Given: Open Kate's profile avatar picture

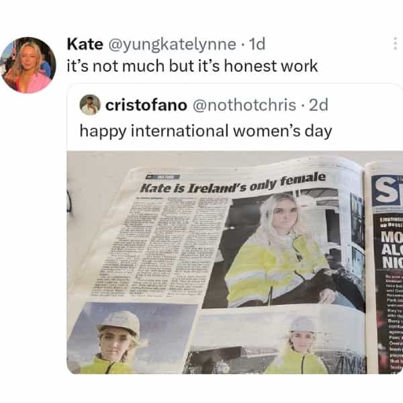Looking at the screenshot, I should coord(27,65).
